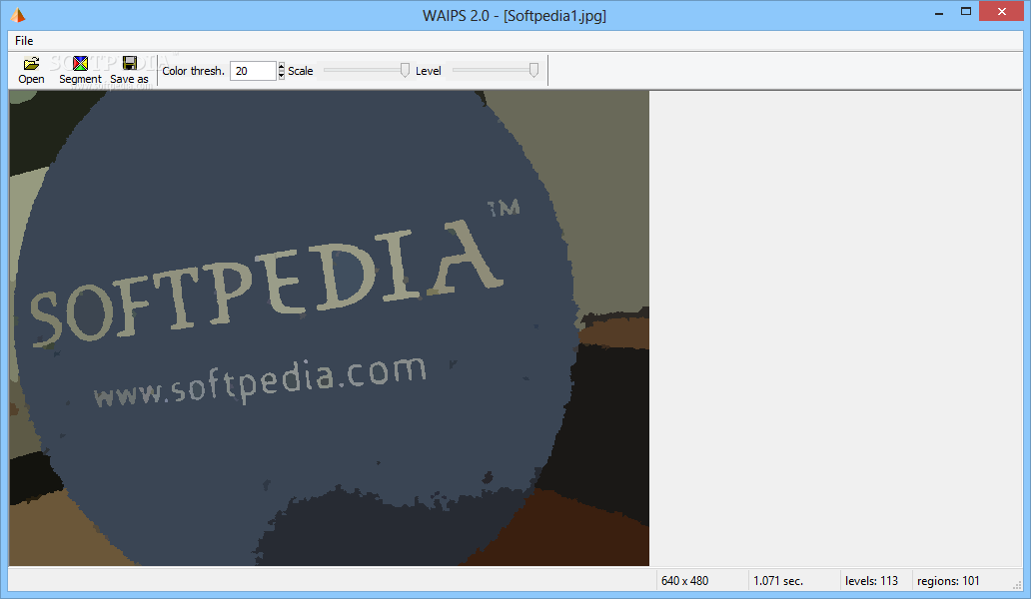Click the 'levels: 113' status entry
The image size is (1031, 599).
871,581
